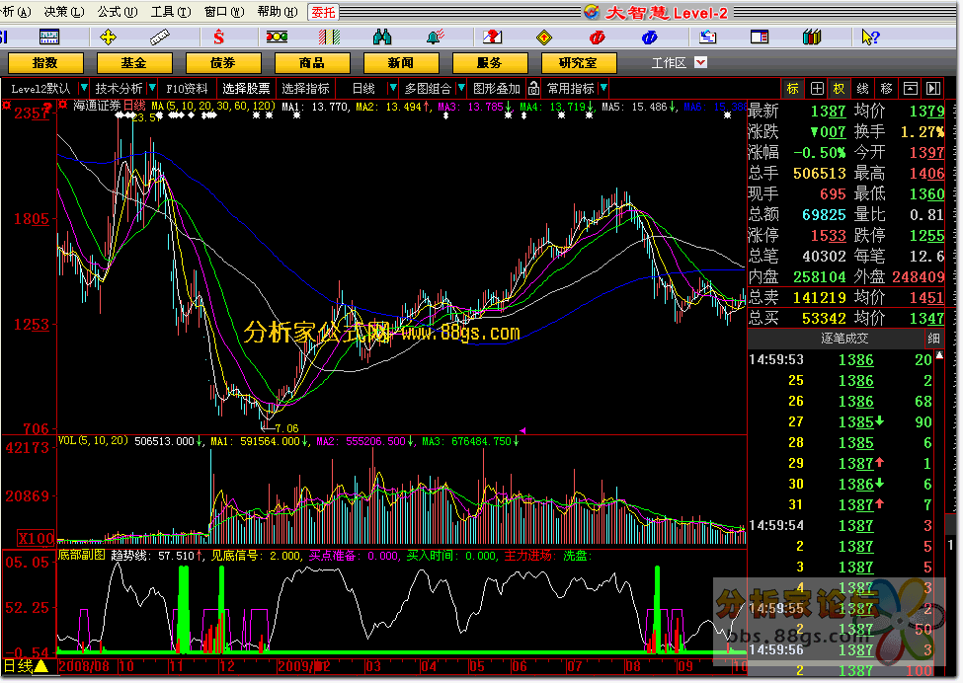Open the 工具(T) menu
963x683 pixels.
171,12
